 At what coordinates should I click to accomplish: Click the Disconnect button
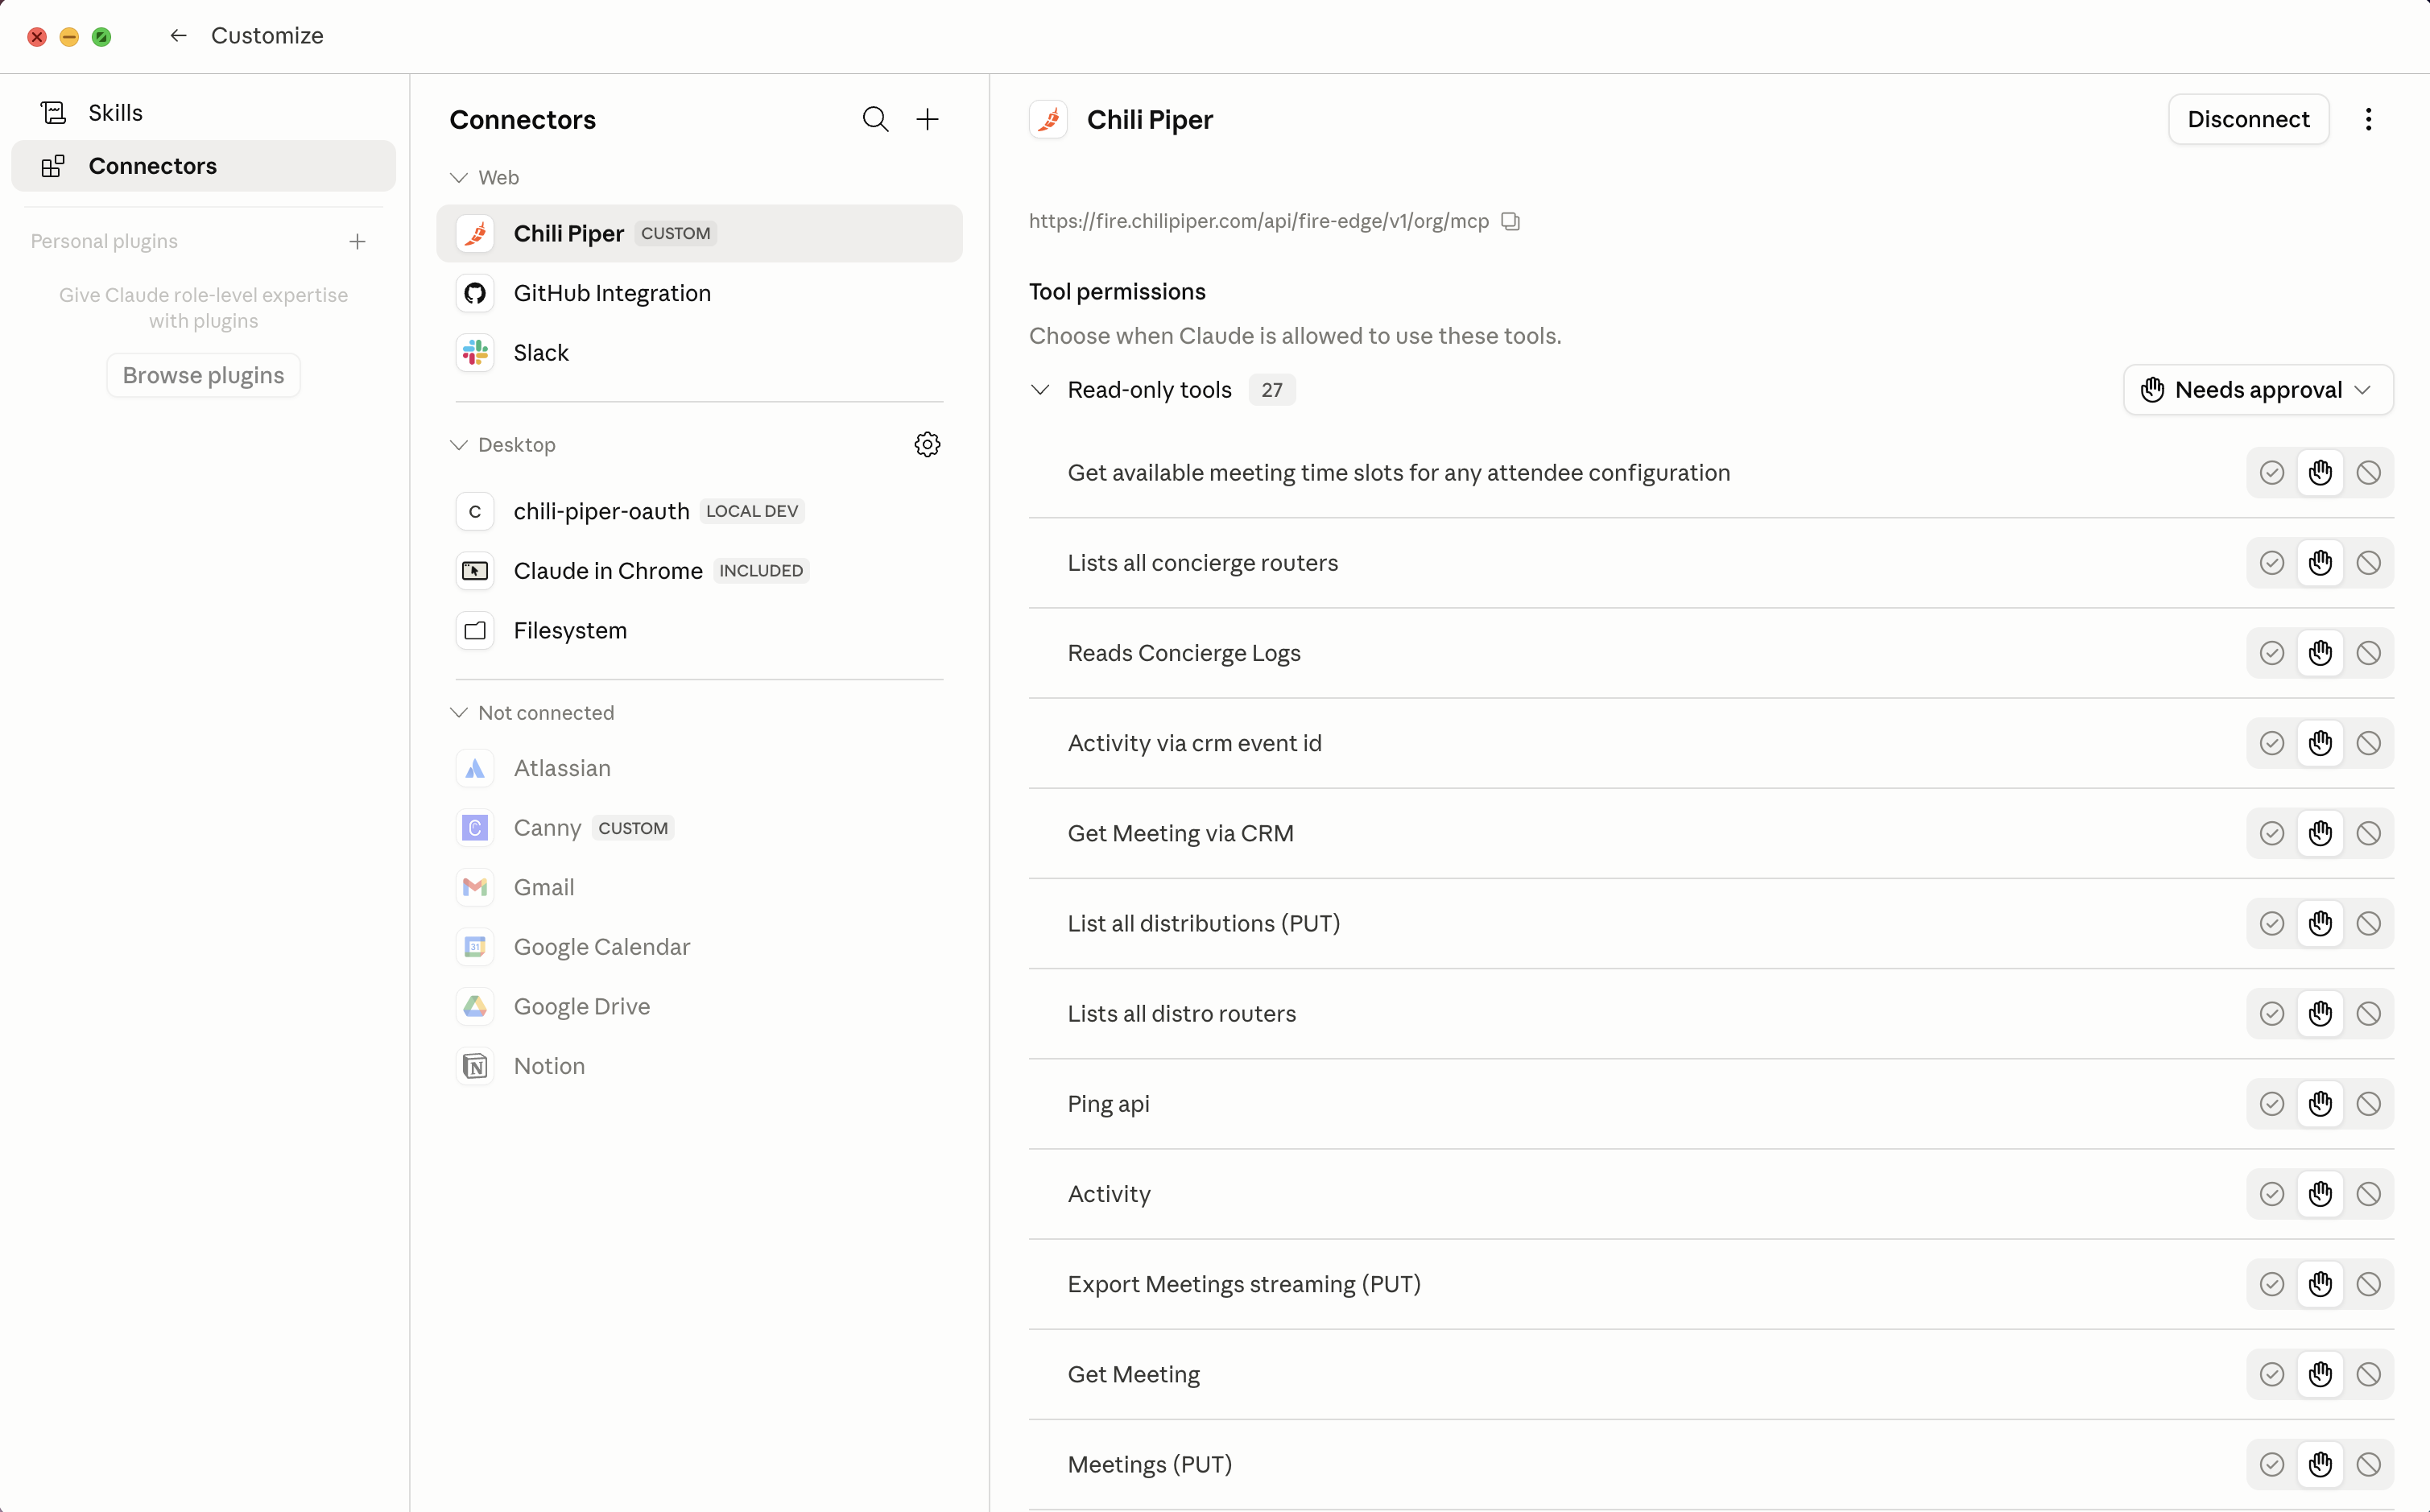tap(2248, 120)
